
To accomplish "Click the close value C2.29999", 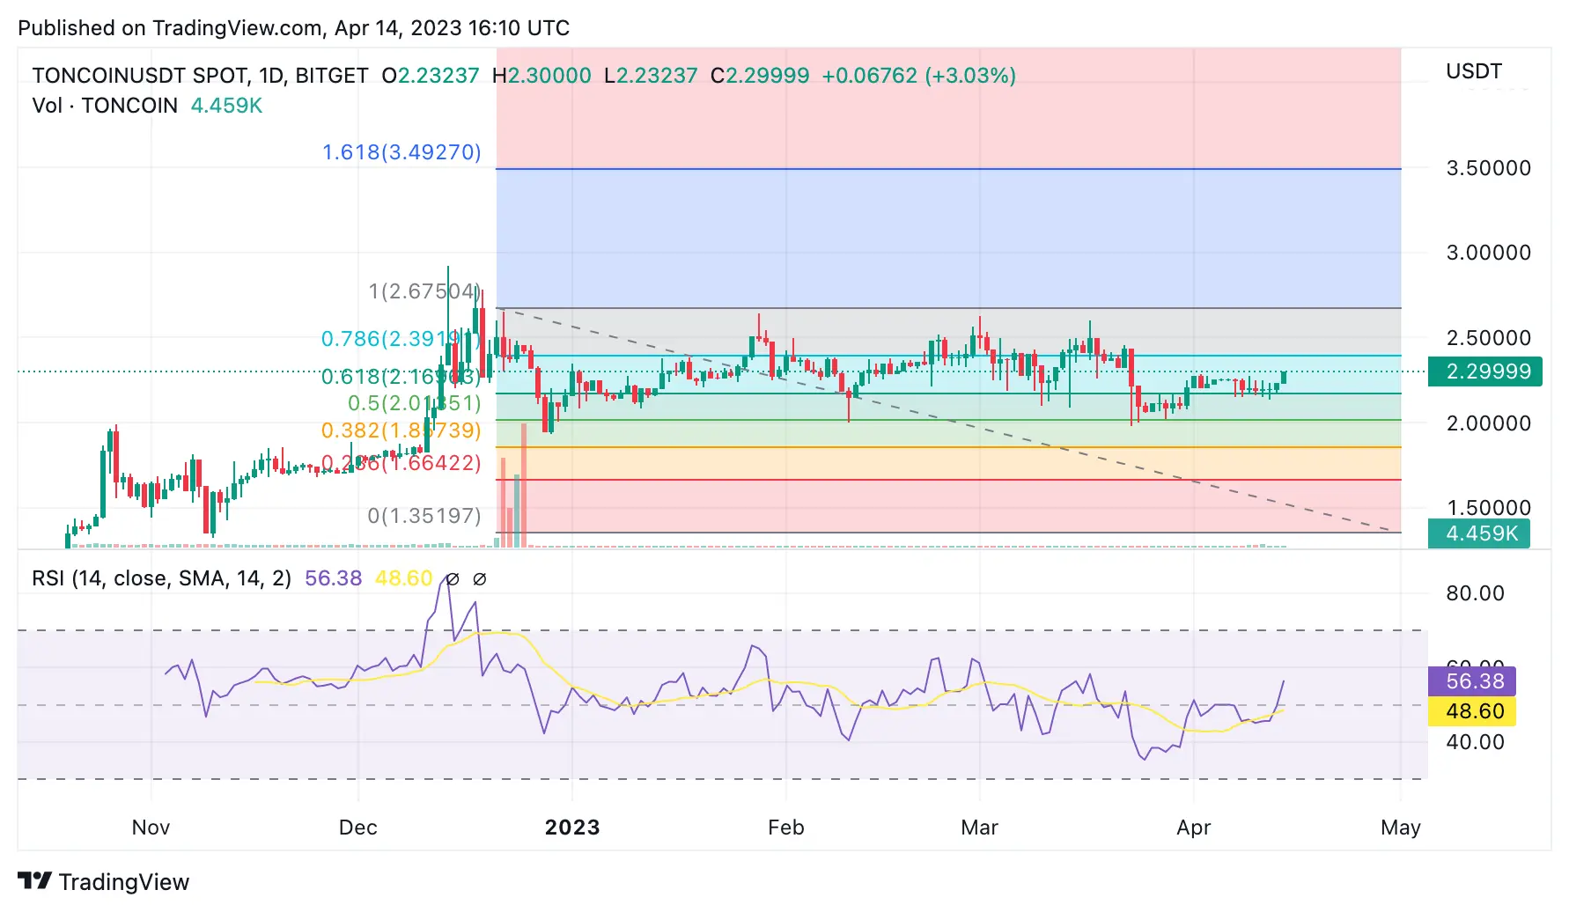I will tap(760, 76).
